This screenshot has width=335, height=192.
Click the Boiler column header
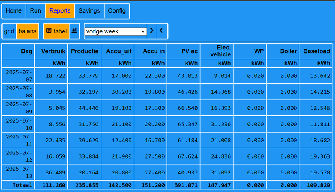(283, 51)
